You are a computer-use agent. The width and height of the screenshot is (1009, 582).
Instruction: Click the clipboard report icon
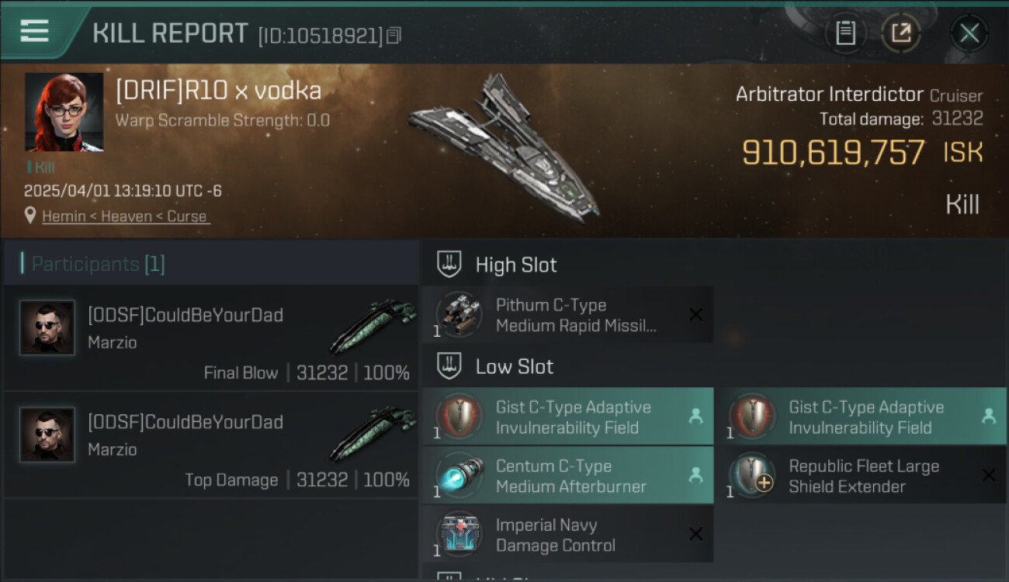coord(845,33)
